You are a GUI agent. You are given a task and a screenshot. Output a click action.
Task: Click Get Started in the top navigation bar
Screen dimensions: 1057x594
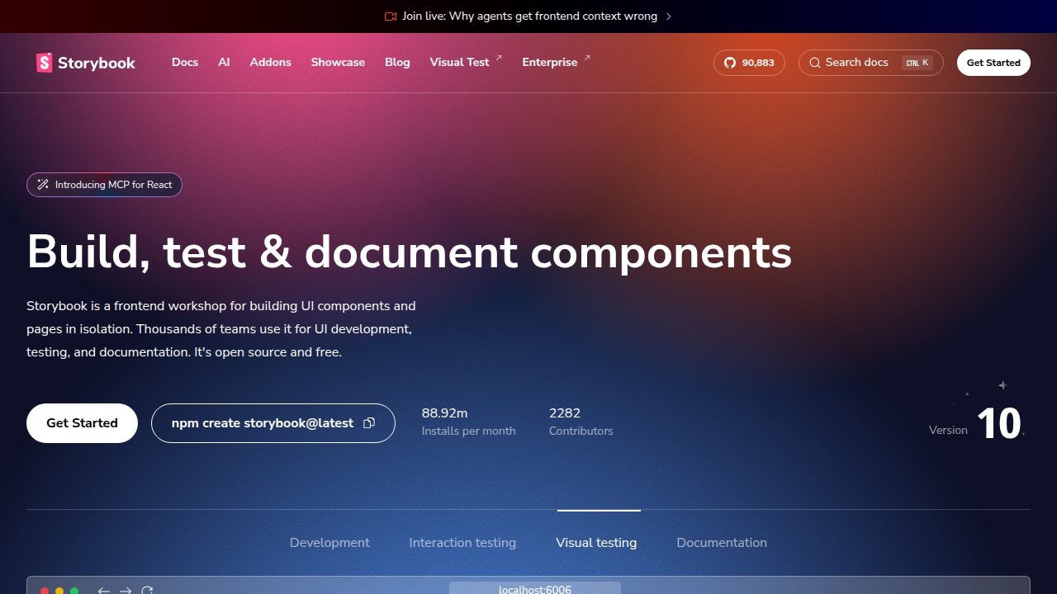(x=993, y=63)
